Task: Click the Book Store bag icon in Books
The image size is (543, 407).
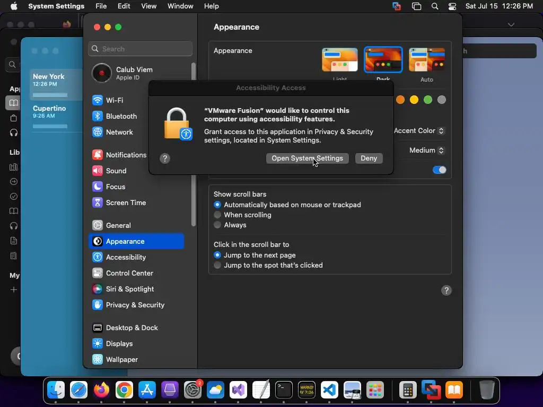Action: point(13,118)
